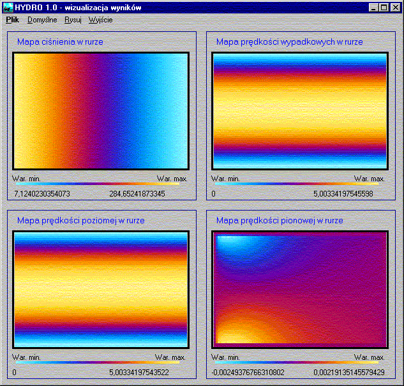Click 'War. max.' label under vertical velocity map
Screen dimensions: 404x386
(370, 357)
